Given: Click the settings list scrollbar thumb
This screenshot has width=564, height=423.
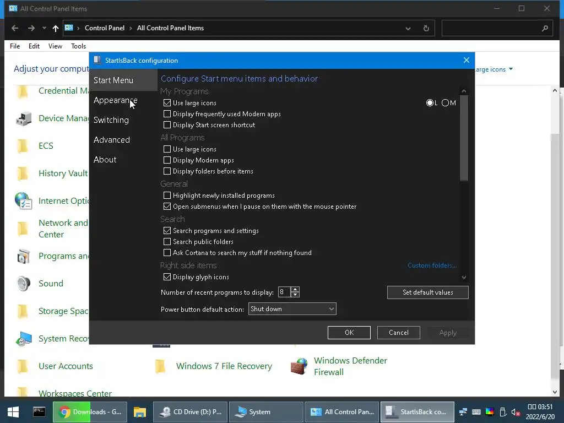Looking at the screenshot, I should 464,138.
